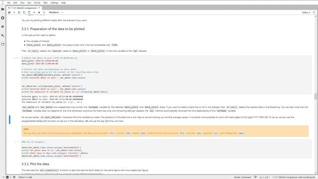This screenshot has height=179, width=318.
Task: Insert a new cell below with plus icon
Action: [14, 12]
